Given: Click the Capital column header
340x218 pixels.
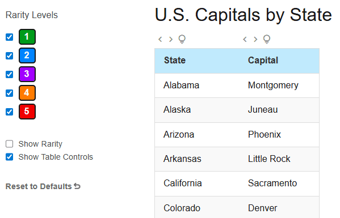Looking at the screenshot, I should point(263,61).
